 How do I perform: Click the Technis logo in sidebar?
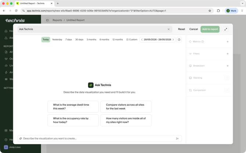15,20
